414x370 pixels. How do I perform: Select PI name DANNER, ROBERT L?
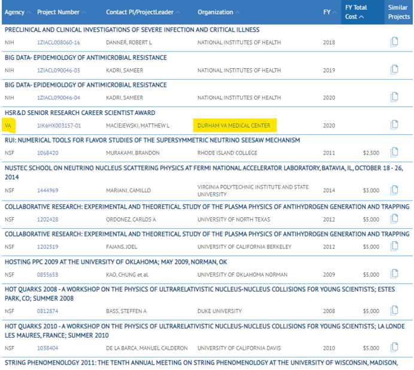tap(129, 43)
